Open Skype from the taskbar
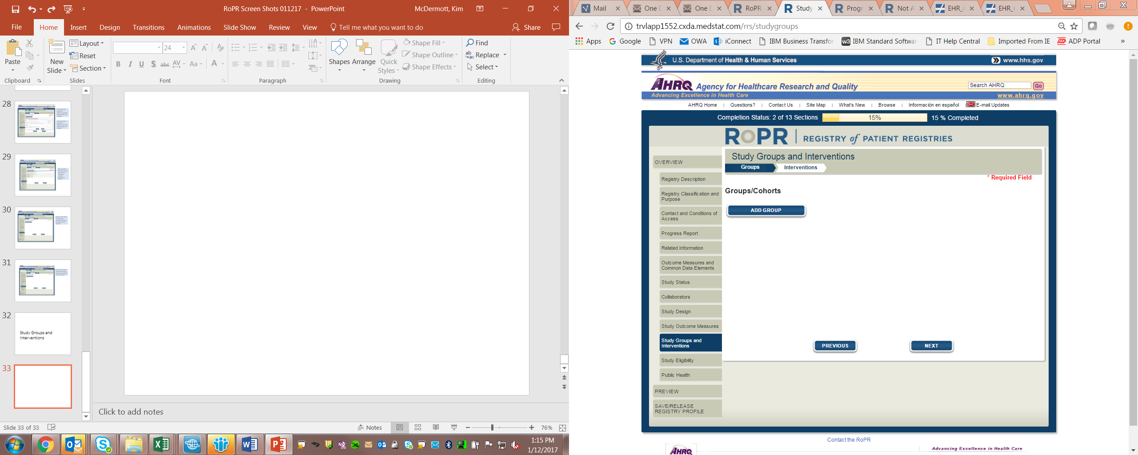The image size is (1138, 455). click(x=103, y=444)
